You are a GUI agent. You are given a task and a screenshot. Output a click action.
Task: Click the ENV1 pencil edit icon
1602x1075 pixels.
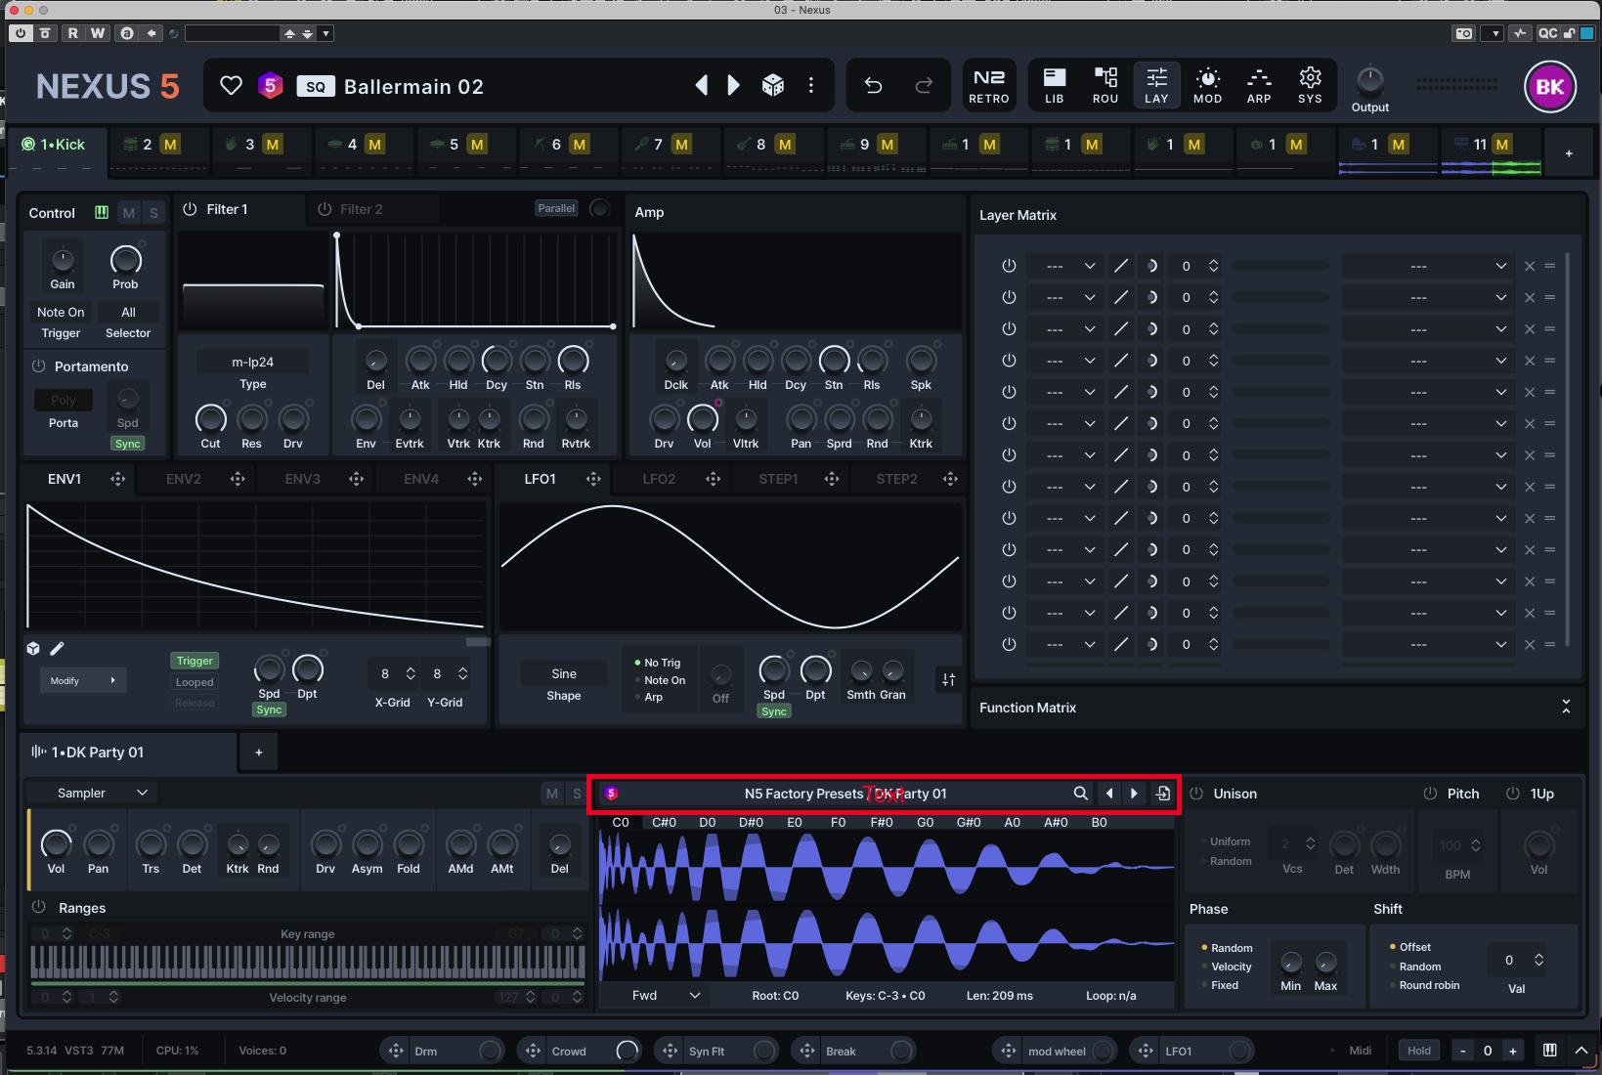pos(57,649)
